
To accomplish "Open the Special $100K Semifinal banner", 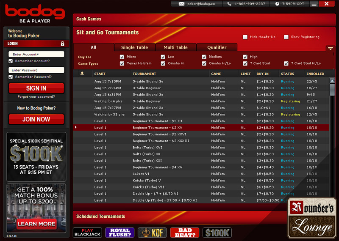I will (36, 157).
